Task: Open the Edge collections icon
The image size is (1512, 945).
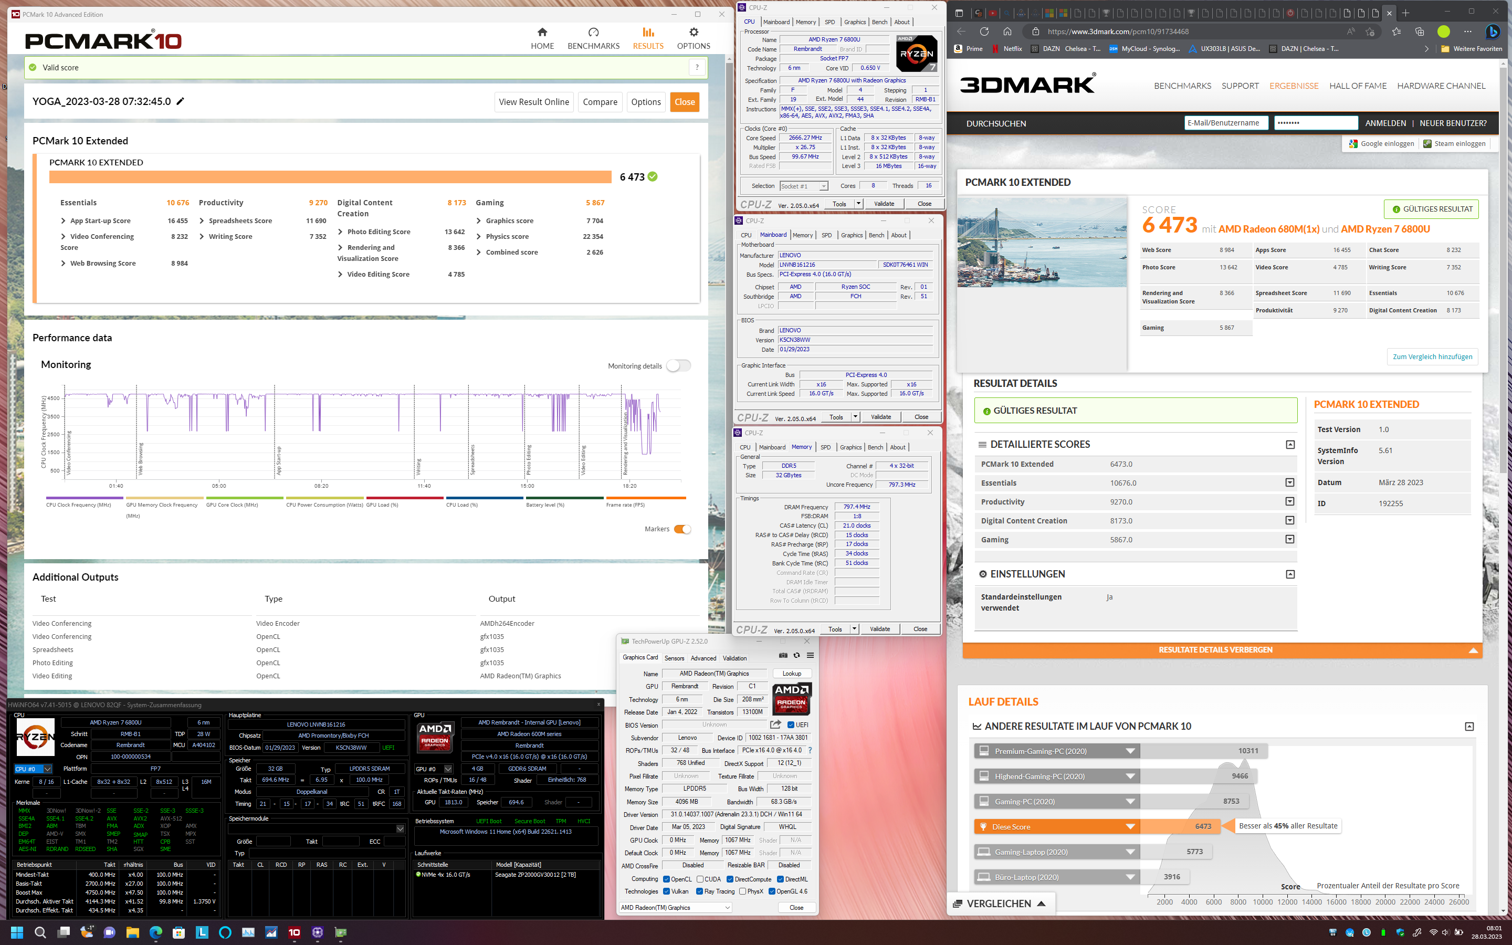Action: [1420, 31]
